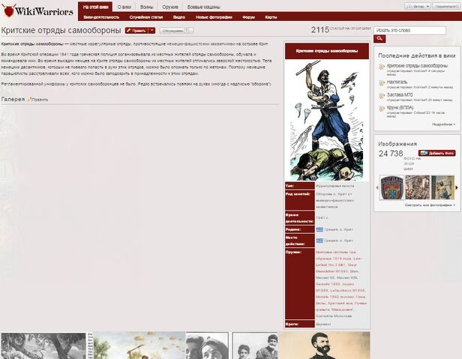Click the page title Критские отряды самообороны
Screen dimensions: 462x359
click(x=61, y=30)
